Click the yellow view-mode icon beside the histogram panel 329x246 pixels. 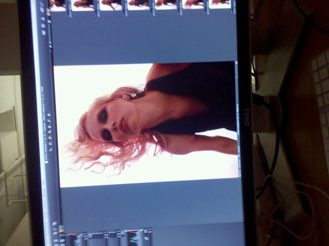point(61,231)
